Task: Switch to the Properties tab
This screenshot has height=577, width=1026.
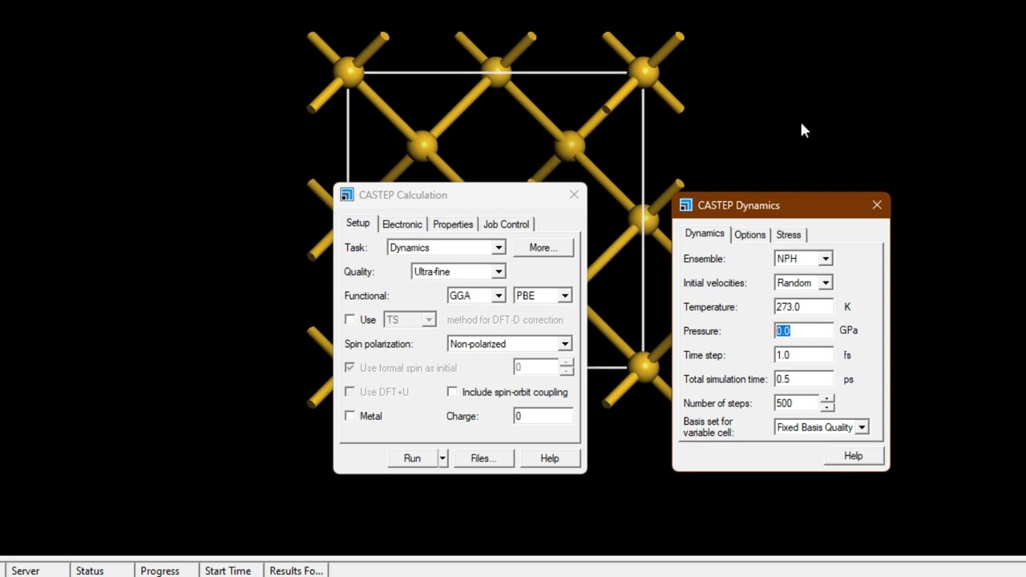Action: click(453, 224)
